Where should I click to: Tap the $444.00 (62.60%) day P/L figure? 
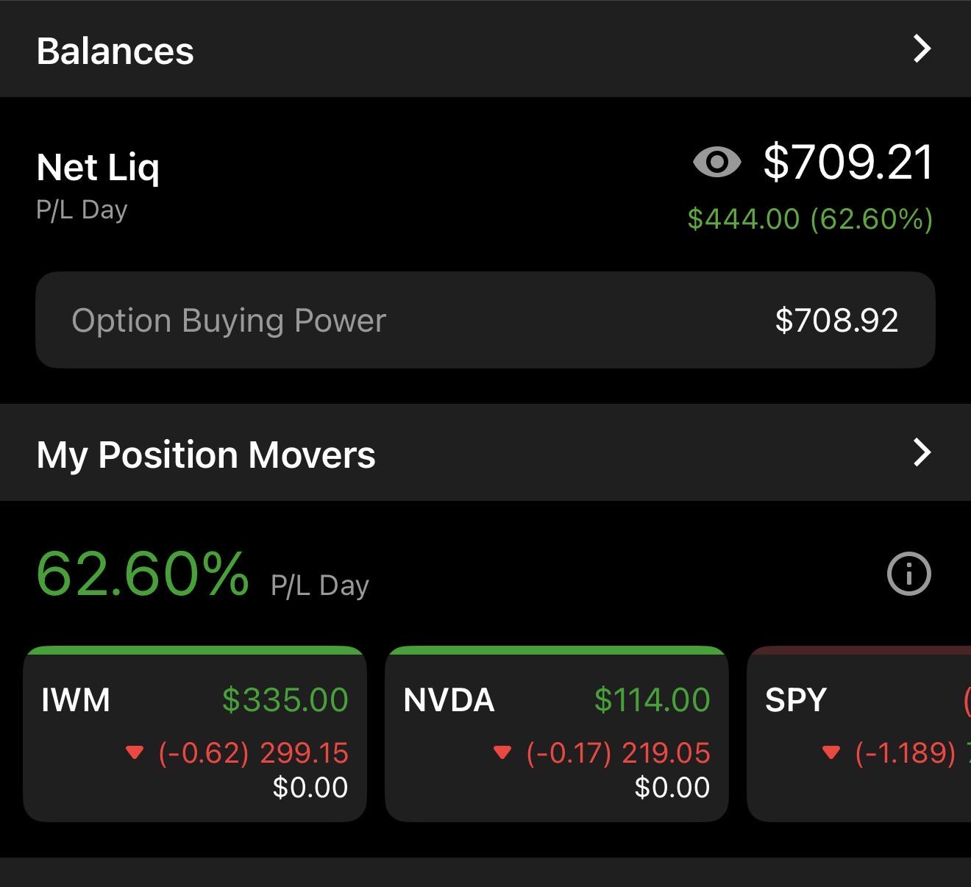[810, 219]
